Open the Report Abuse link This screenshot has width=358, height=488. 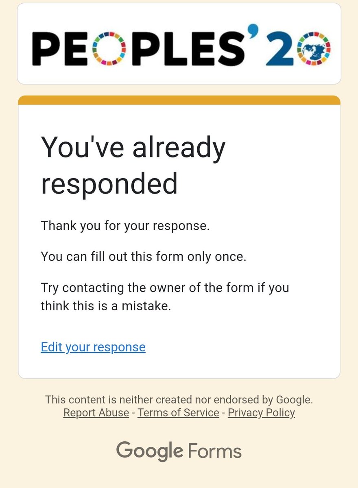pos(96,413)
